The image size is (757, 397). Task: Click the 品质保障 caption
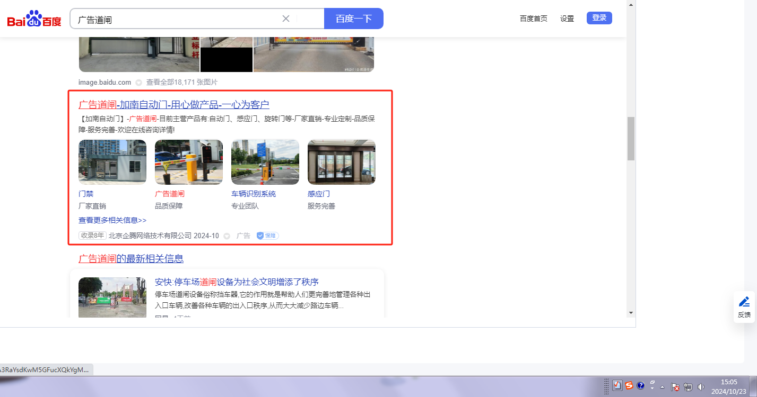pyautogui.click(x=169, y=206)
